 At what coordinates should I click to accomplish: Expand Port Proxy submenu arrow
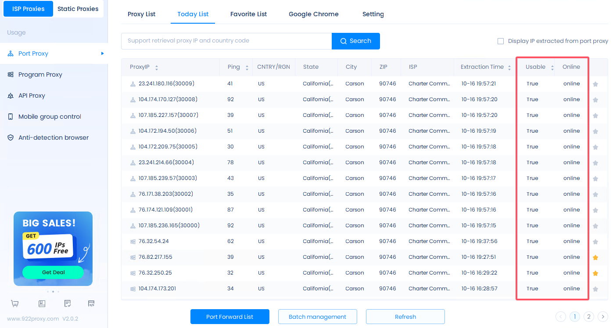102,53
